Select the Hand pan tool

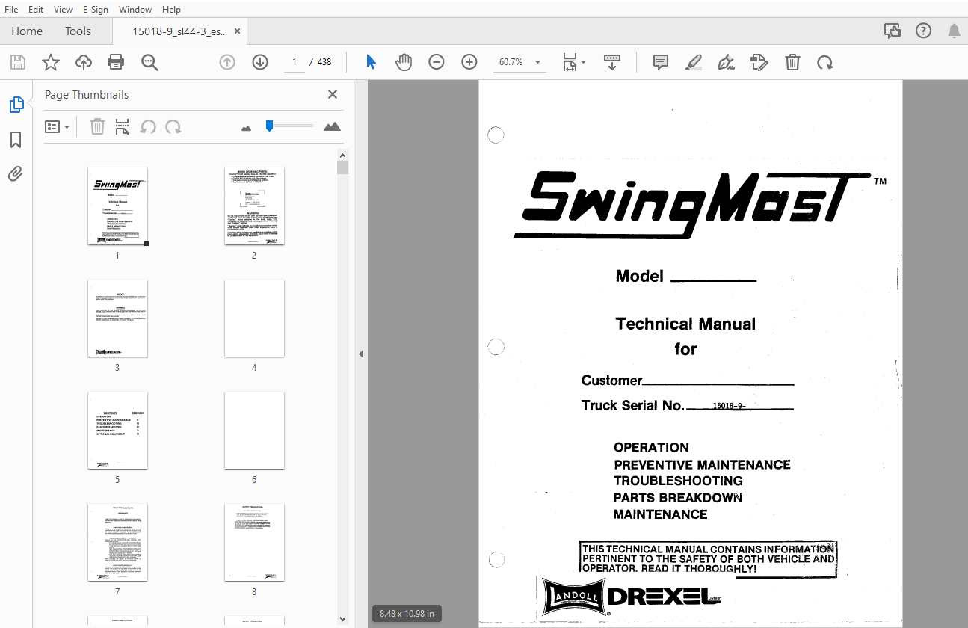(404, 62)
